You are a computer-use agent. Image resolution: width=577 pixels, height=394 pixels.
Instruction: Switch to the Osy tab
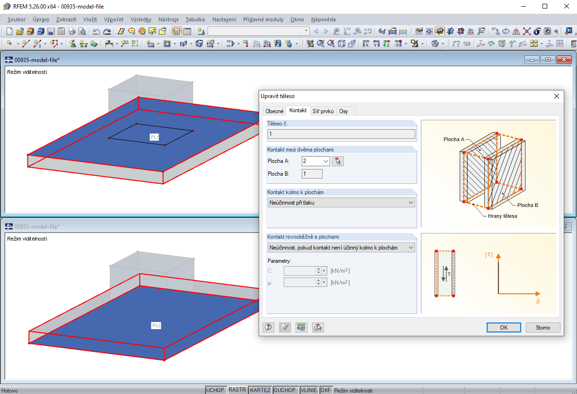tap(343, 111)
